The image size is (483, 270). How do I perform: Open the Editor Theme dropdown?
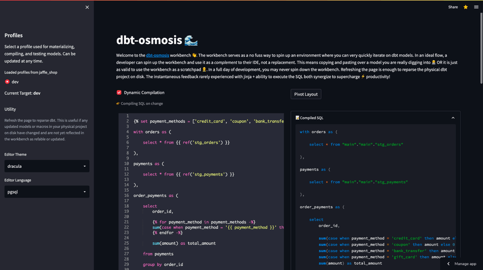47,166
